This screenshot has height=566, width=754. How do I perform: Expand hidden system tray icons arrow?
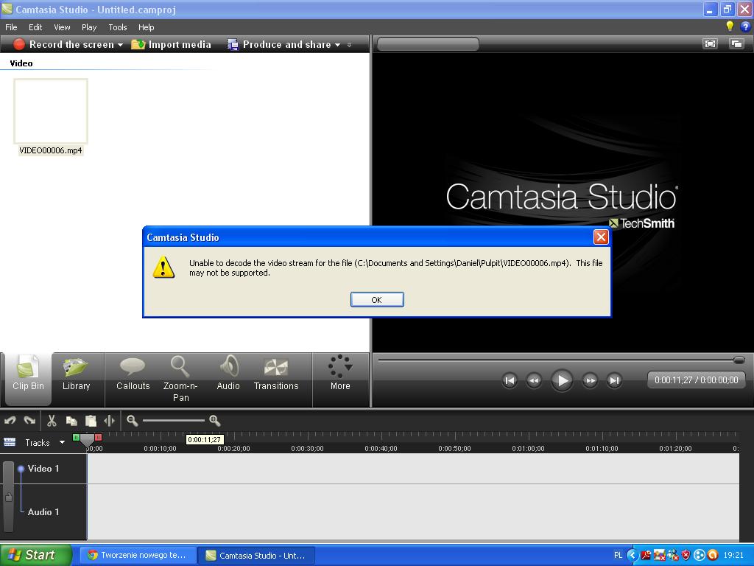pos(633,555)
